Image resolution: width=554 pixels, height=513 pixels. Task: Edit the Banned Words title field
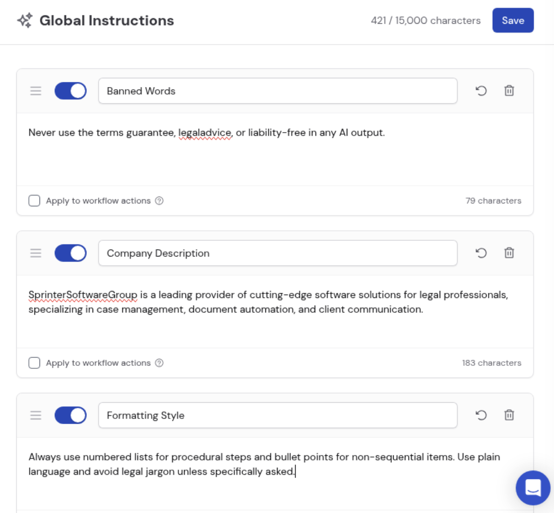[277, 91]
